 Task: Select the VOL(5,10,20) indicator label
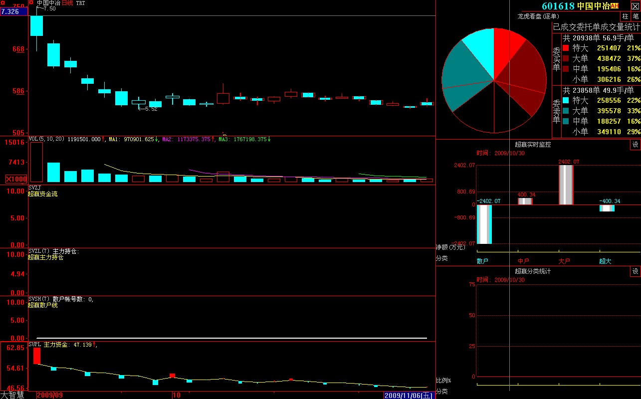46,139
